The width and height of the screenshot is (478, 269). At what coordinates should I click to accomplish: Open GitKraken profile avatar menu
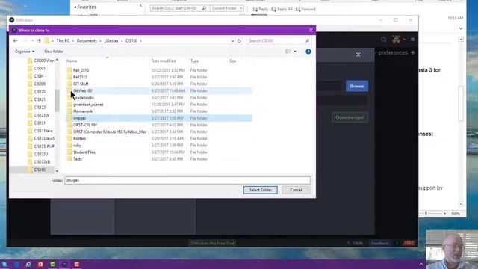point(397,40)
